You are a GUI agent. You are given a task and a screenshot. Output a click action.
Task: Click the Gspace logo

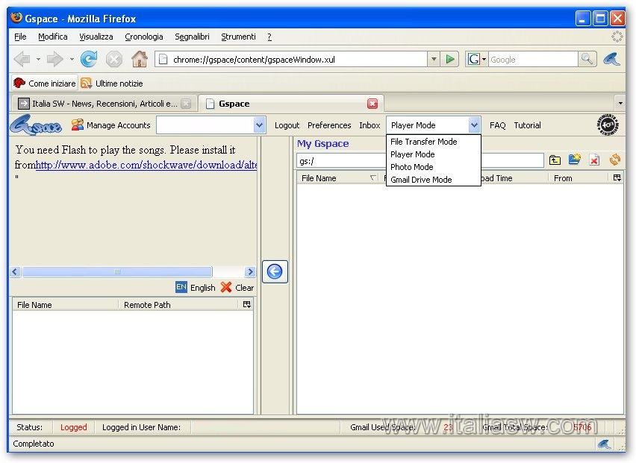point(36,125)
